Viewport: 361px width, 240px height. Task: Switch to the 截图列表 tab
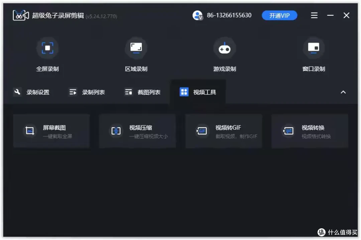142,92
